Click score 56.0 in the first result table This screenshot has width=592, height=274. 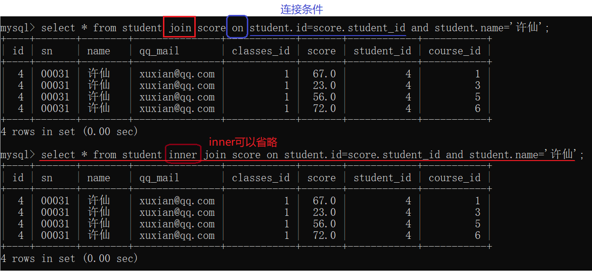[x=324, y=97]
